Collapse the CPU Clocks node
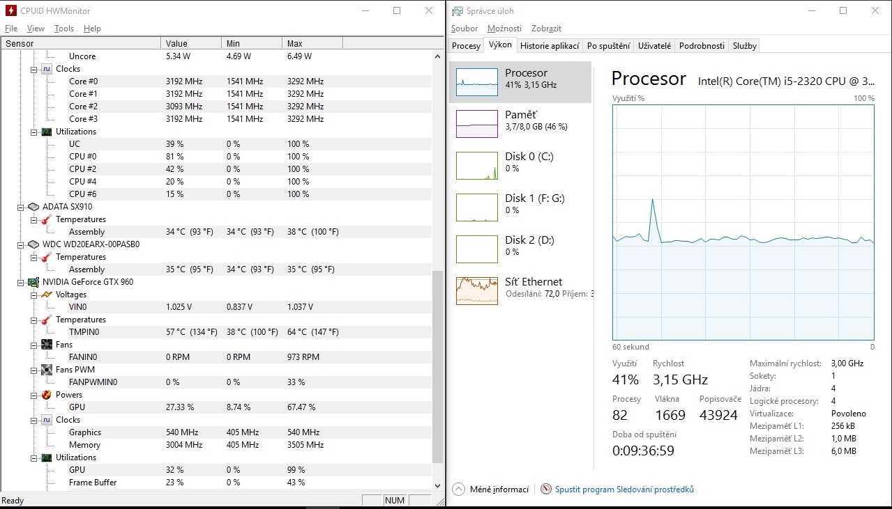This screenshot has width=892, height=509. tap(33, 69)
